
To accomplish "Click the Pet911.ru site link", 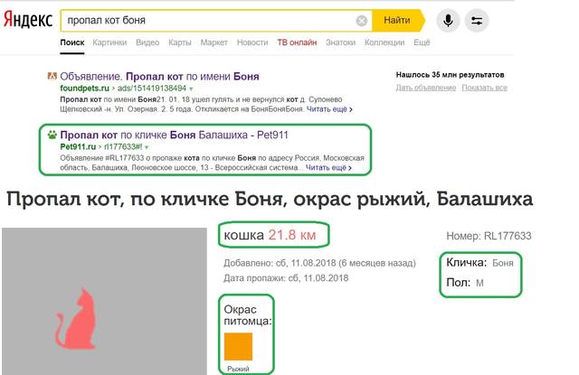I will click(x=78, y=146).
